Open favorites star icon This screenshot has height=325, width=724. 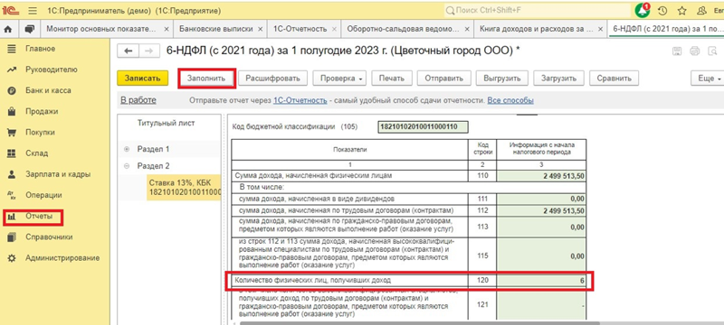click(x=682, y=10)
